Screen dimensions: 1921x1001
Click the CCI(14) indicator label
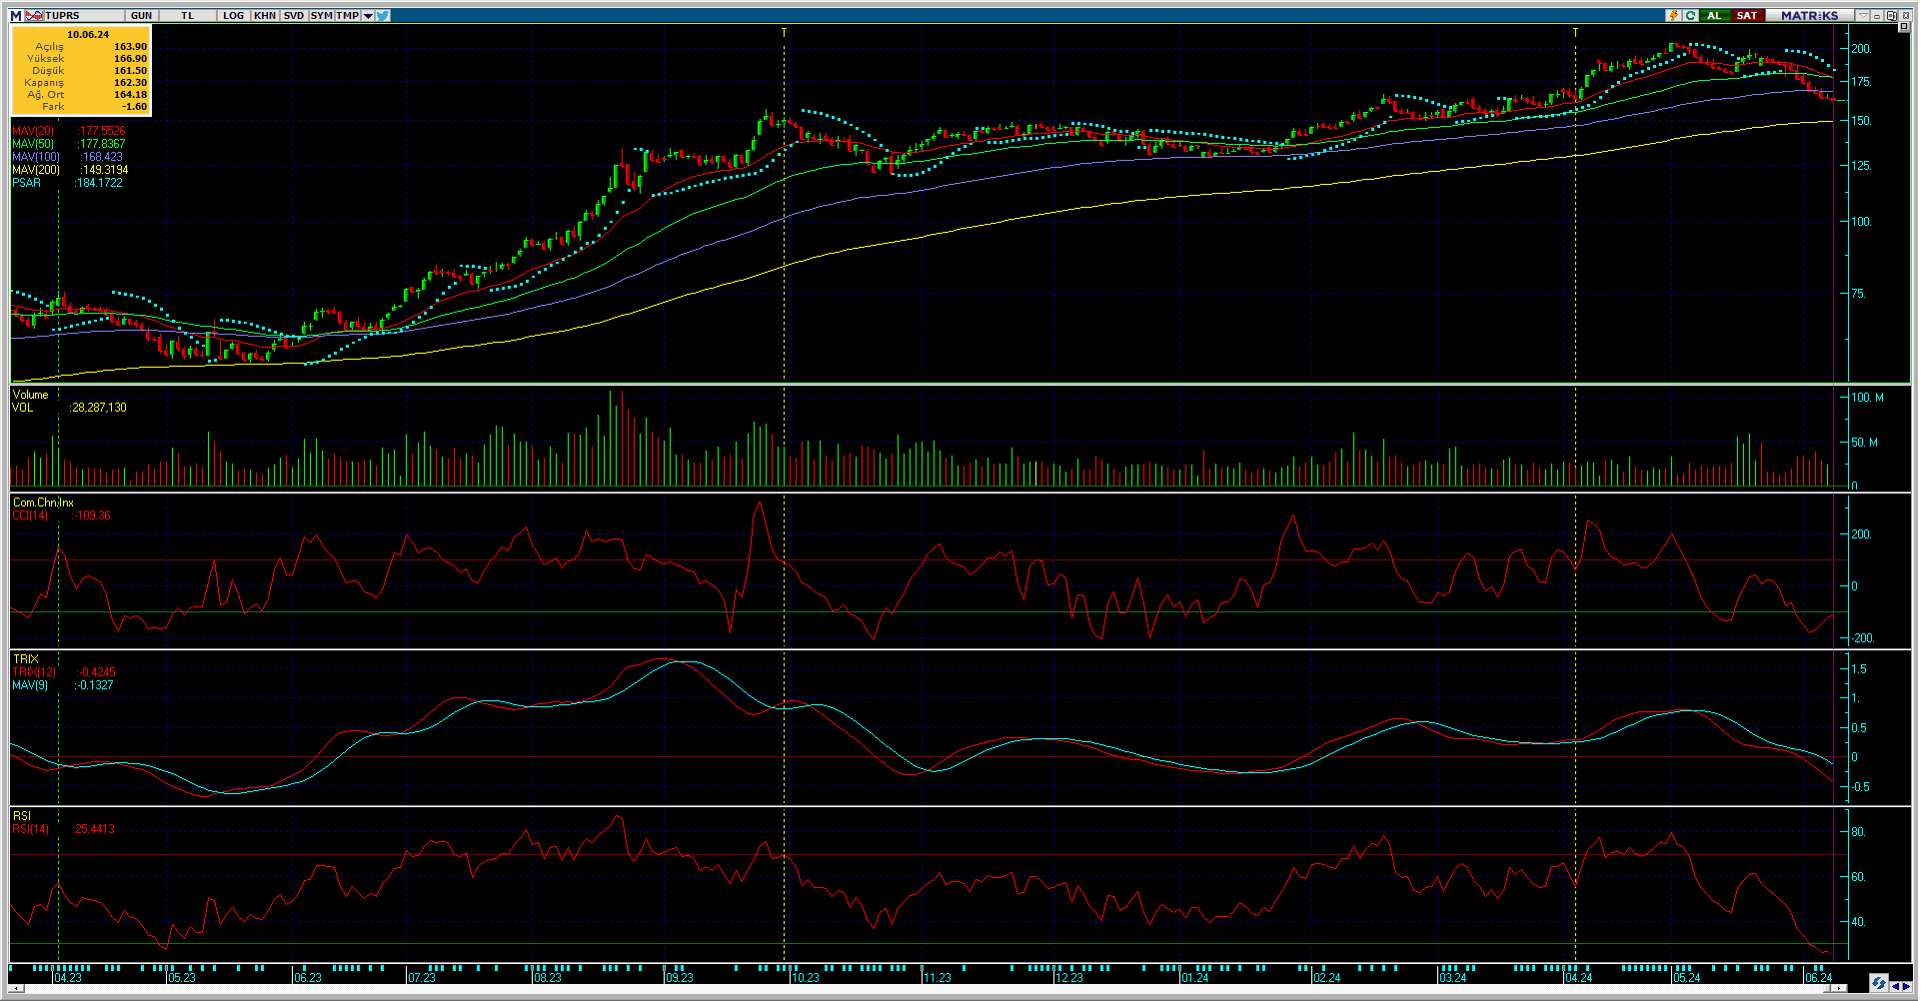31,515
